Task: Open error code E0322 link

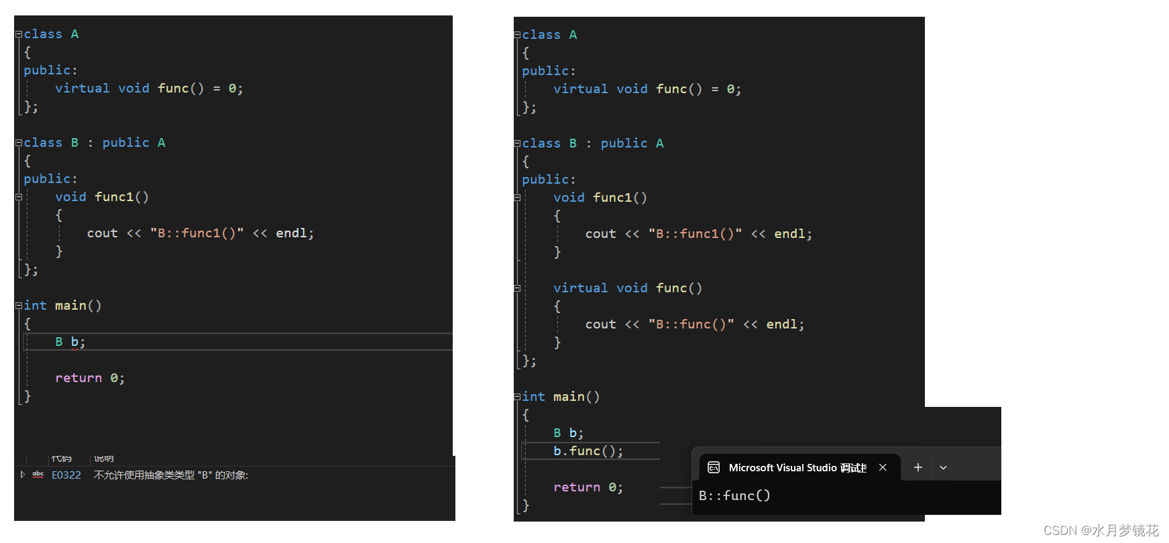Action: tap(66, 475)
